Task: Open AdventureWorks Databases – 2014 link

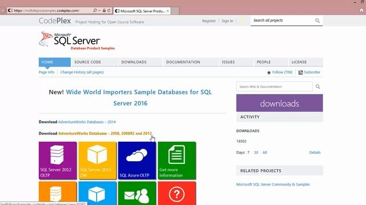Action: 87,122
